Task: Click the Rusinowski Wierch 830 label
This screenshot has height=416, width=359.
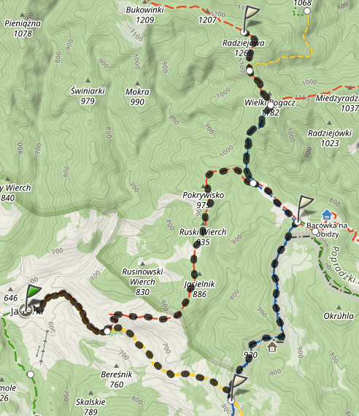Action: click(x=142, y=282)
